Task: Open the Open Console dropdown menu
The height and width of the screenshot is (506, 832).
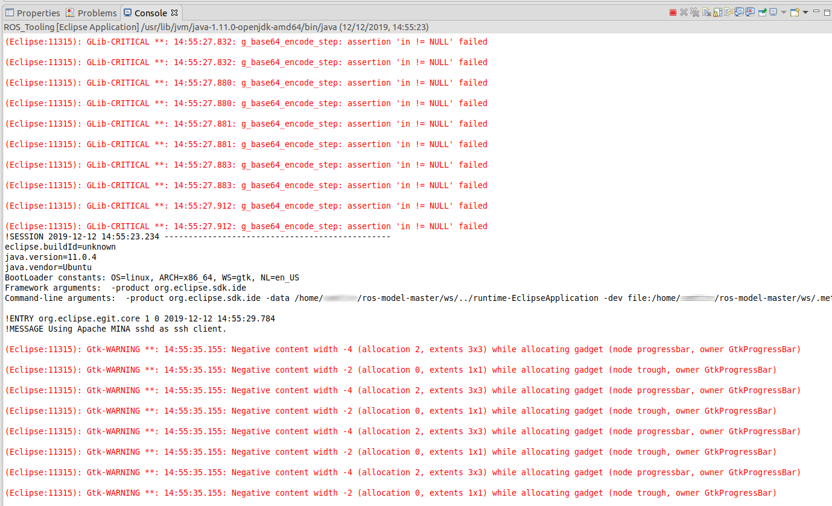Action: [804, 11]
